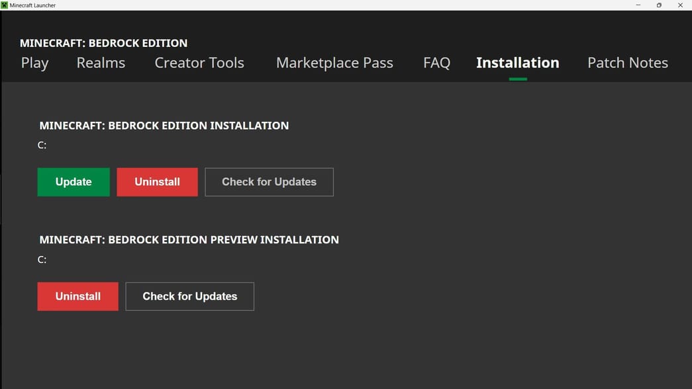Uninstall Minecraft Bedrock Edition
This screenshot has width=692, height=389.
(157, 181)
